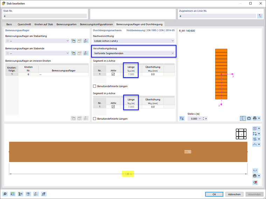The height and width of the screenshot is (199, 266).
Task: Open the display properties icon with colored dots
Action: 21,194
